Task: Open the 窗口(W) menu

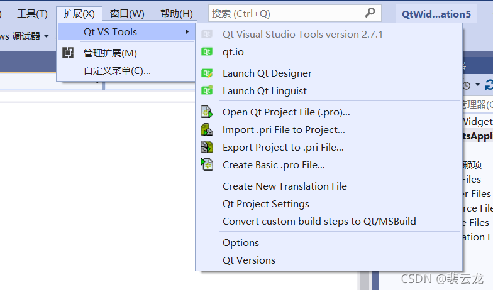Action: click(x=127, y=14)
